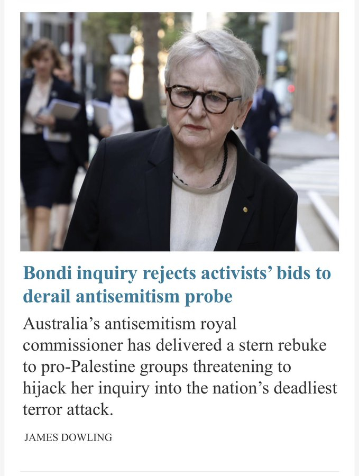Click headline line 'derail antisemitism probe'
This screenshot has height=476, width=359.
[128, 296]
